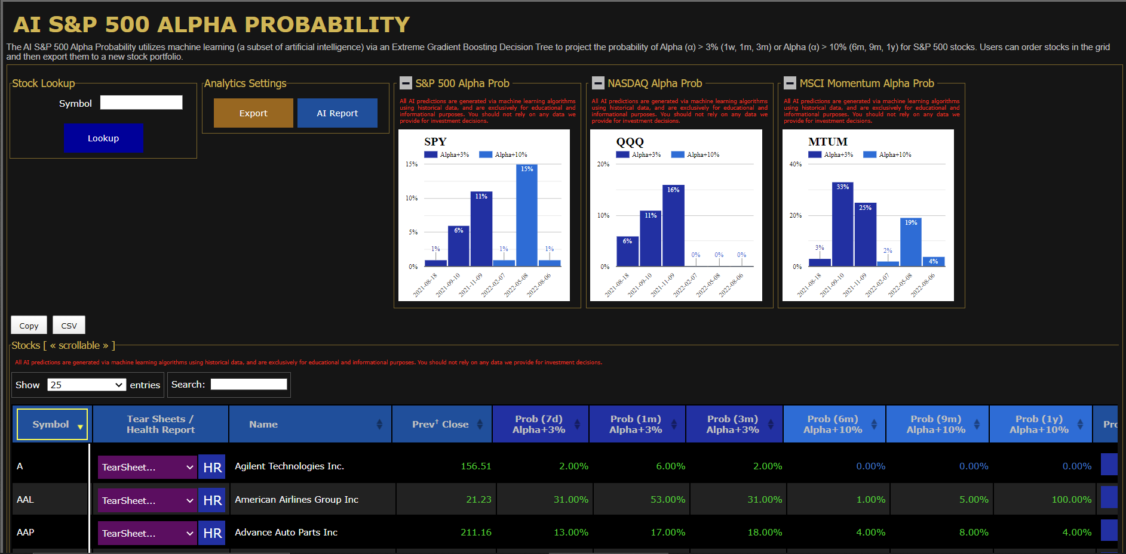Click the Export button
1126x554 pixels.
pyautogui.click(x=253, y=113)
